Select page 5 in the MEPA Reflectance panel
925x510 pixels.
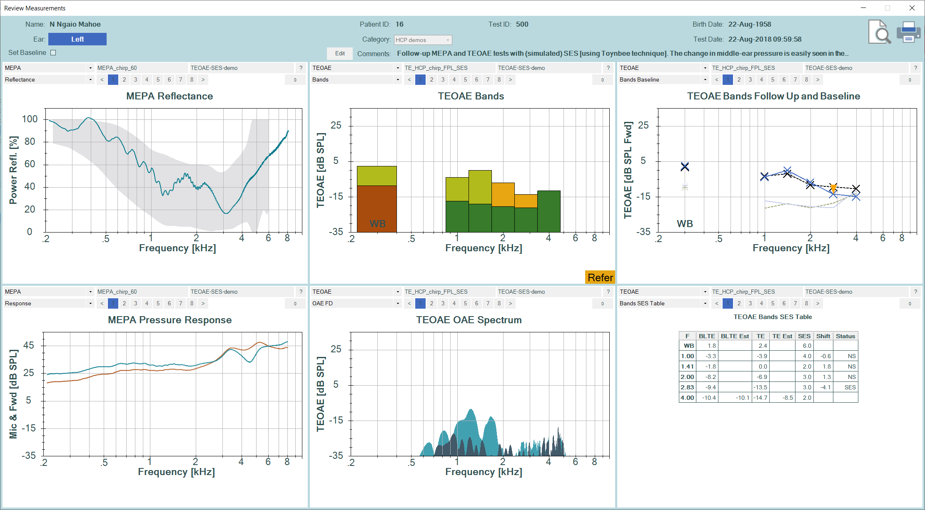[158, 79]
